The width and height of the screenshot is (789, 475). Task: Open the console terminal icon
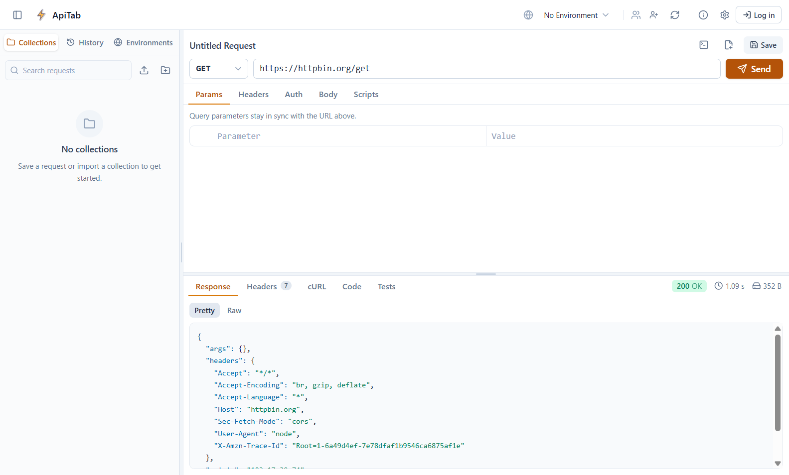(x=704, y=45)
